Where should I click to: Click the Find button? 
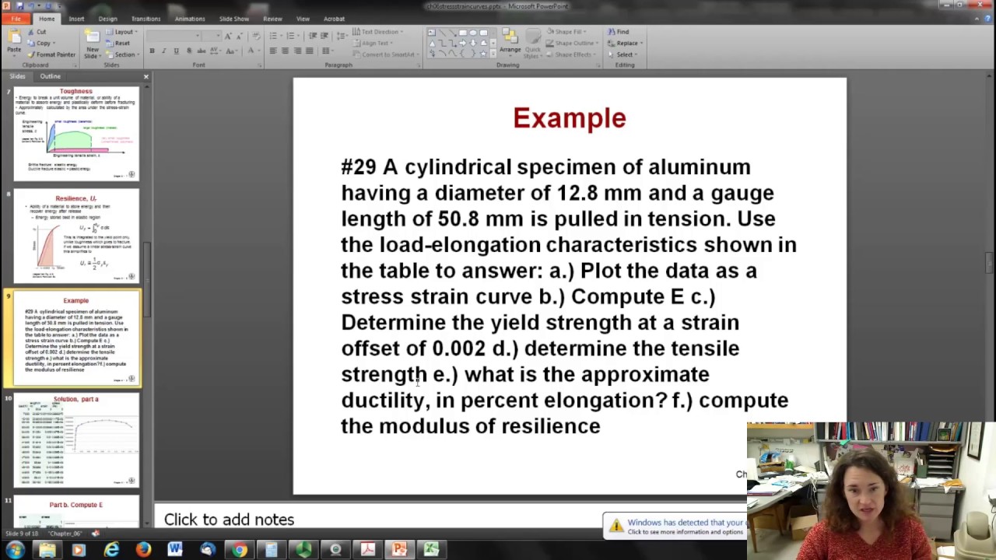point(619,32)
